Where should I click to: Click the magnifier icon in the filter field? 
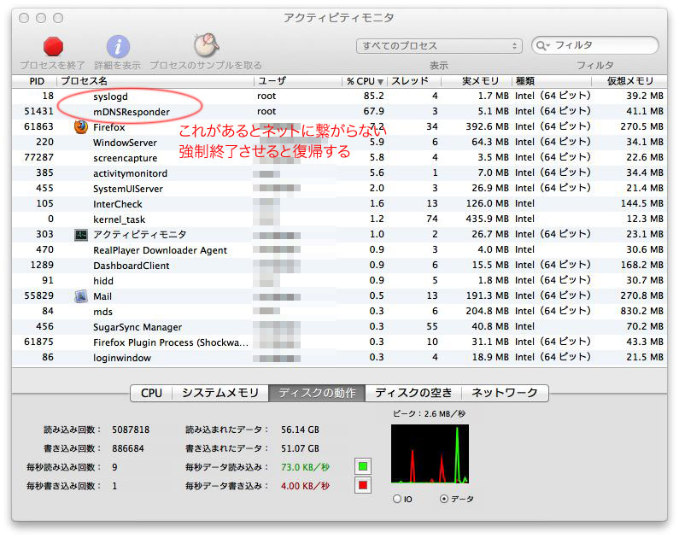pos(542,45)
